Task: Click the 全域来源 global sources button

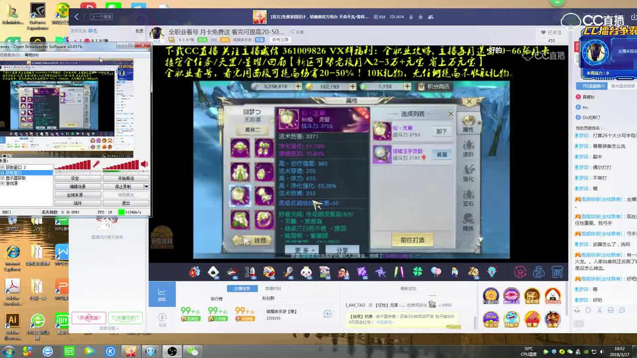Action: point(77,195)
